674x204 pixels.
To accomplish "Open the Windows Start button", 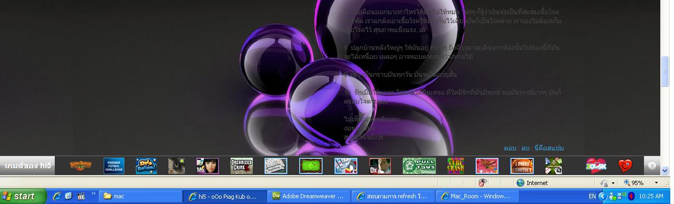I will click(x=19, y=196).
